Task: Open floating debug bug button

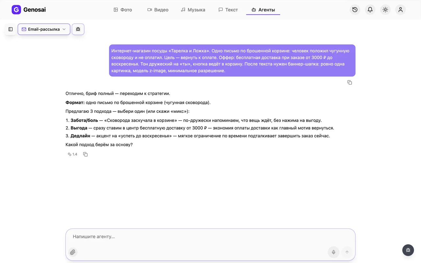Action: 408,250
